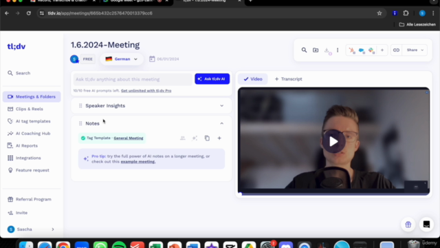Add another integration with the toolbar plus
440x248 pixels.
pos(382,50)
